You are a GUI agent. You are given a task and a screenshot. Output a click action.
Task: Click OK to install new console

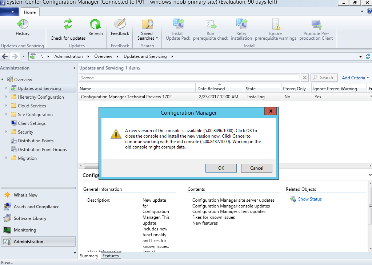(x=221, y=168)
